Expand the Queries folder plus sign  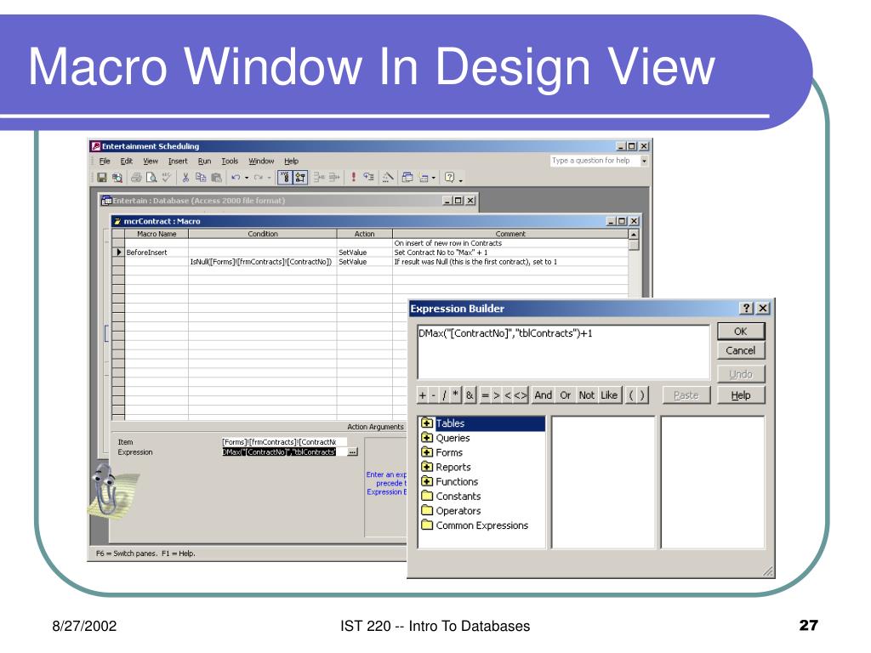[427, 438]
